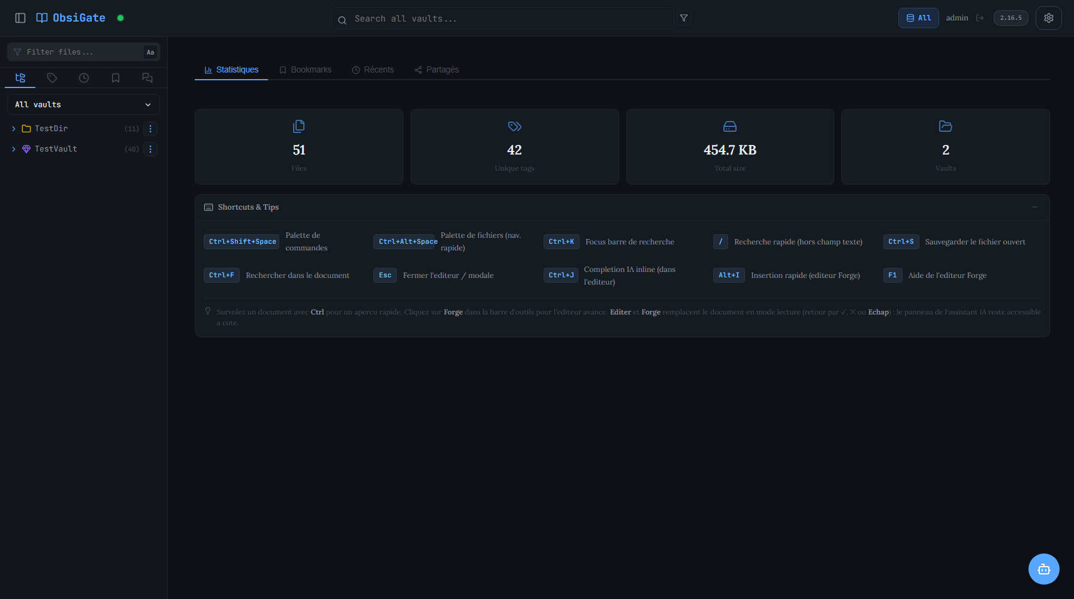Click the F1 shortcut key

(892, 275)
